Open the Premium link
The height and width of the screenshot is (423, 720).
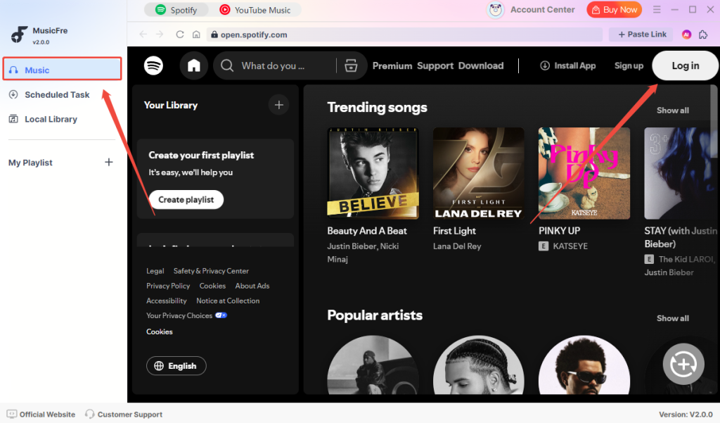coord(392,65)
